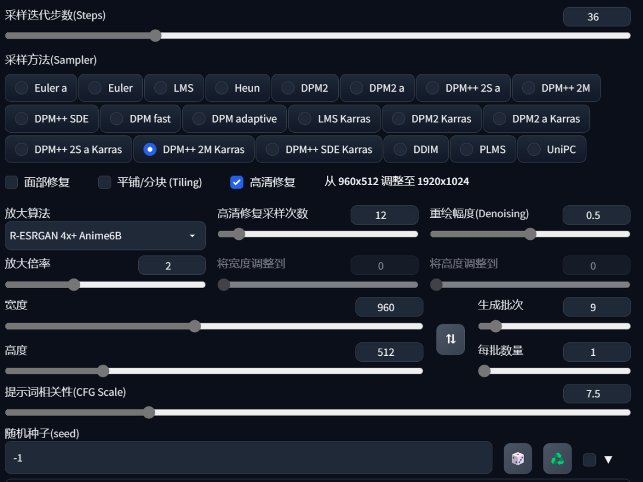Click the CFG Scale slider handle

click(149, 412)
